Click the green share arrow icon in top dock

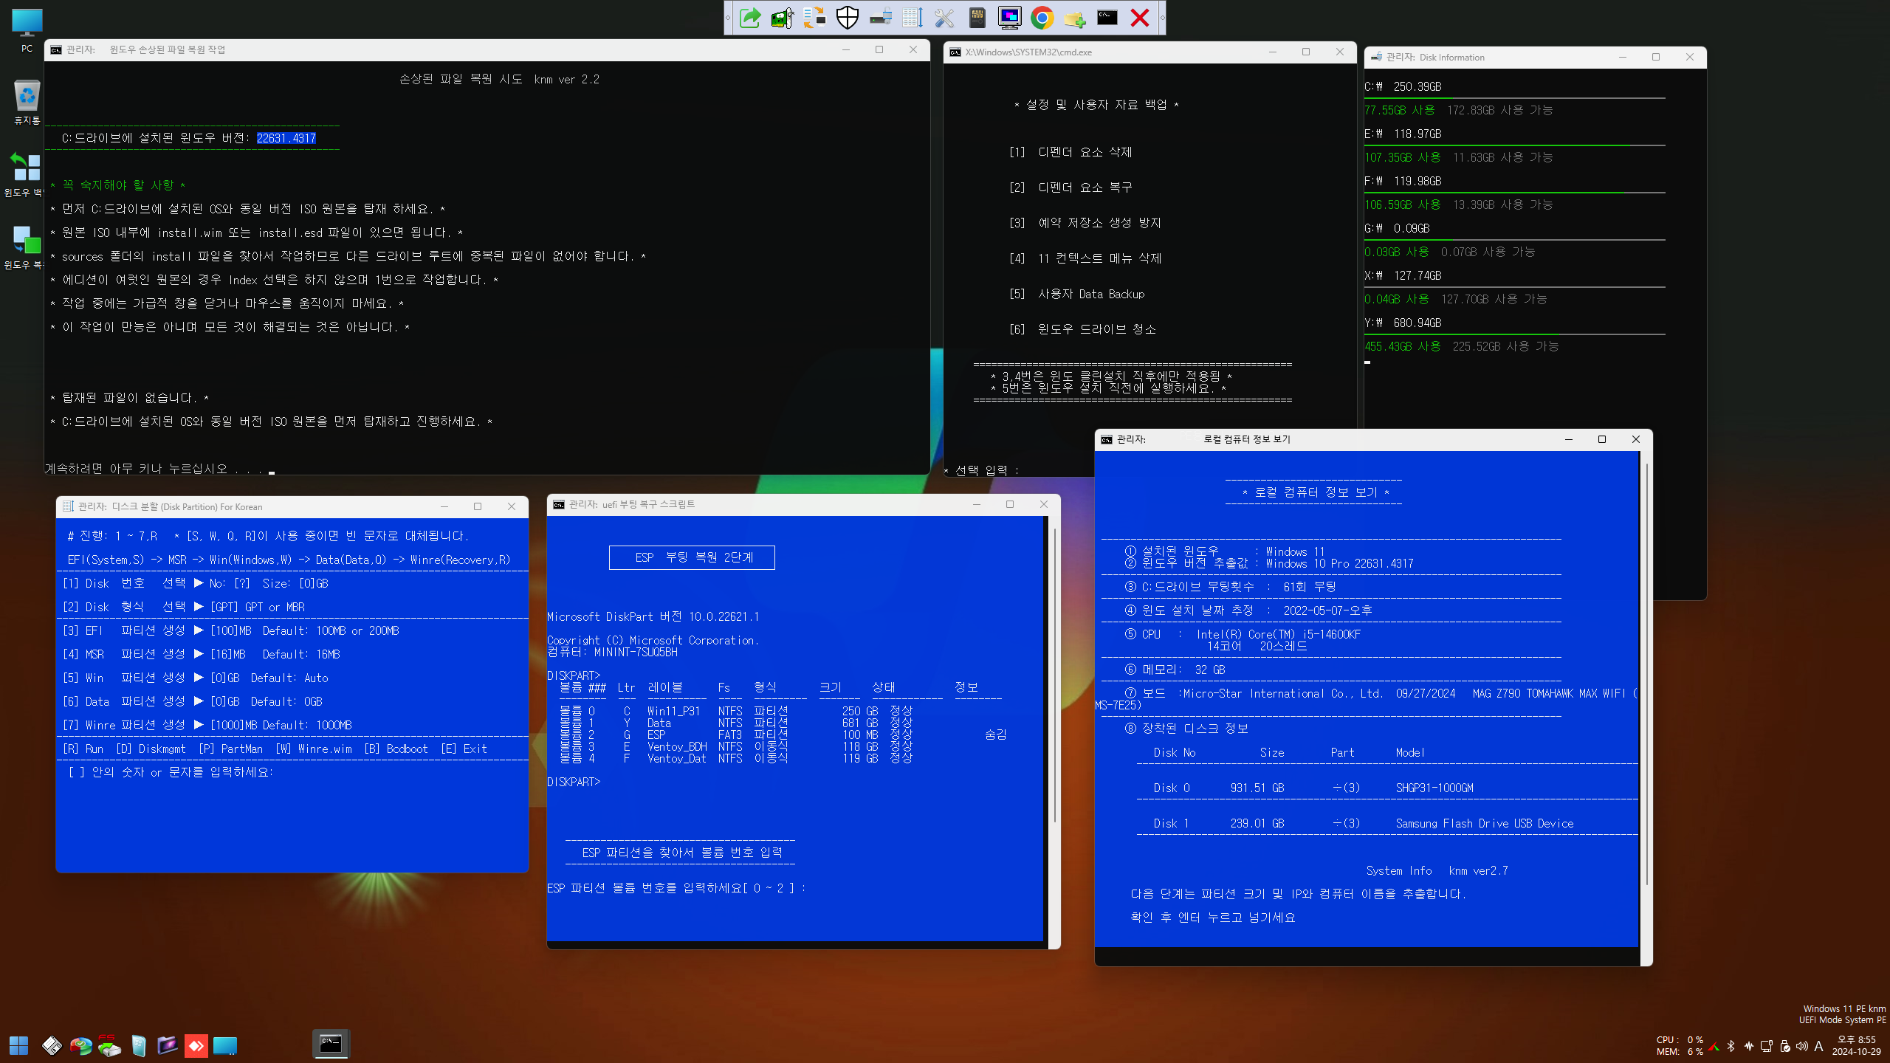pos(750,18)
